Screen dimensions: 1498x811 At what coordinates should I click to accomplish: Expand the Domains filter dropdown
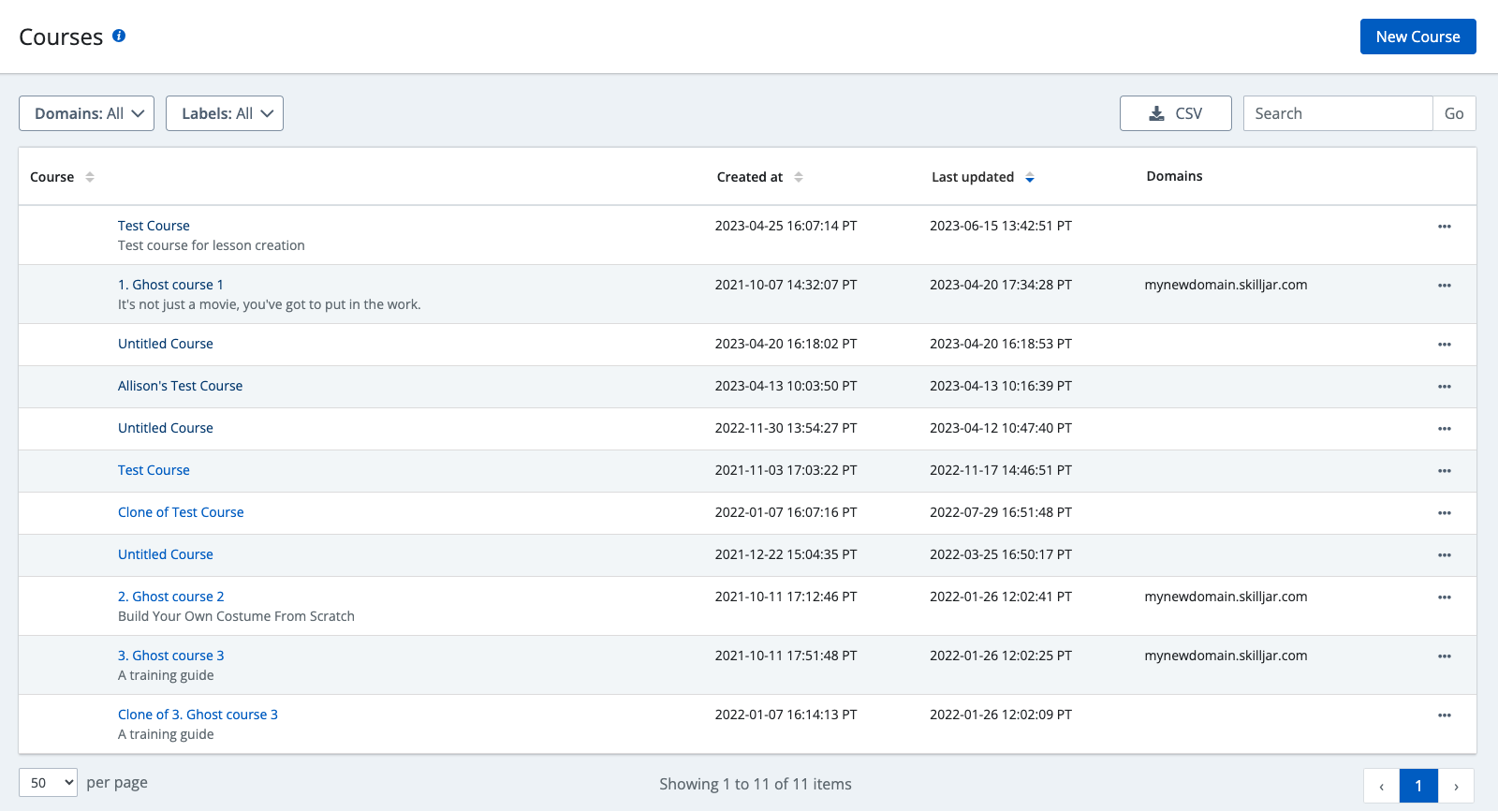click(x=86, y=113)
